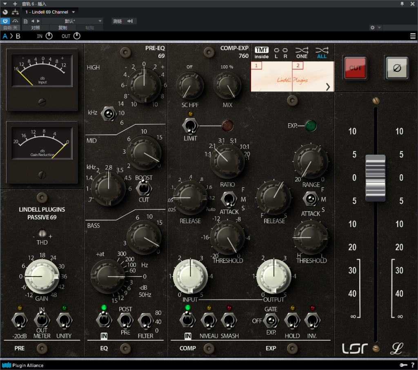Toggle the INV. switch

312,321
